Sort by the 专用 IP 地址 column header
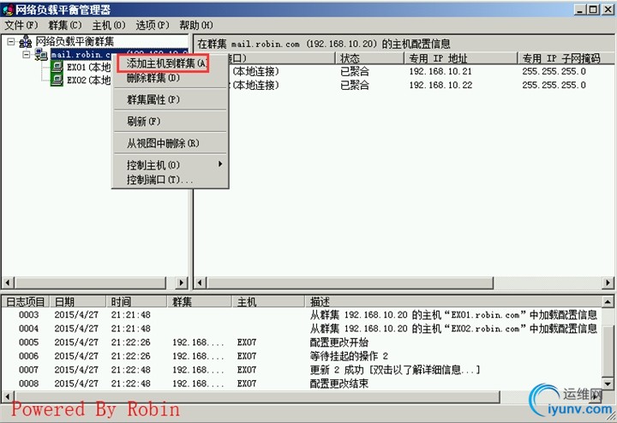This screenshot has height=423, width=617. point(460,58)
